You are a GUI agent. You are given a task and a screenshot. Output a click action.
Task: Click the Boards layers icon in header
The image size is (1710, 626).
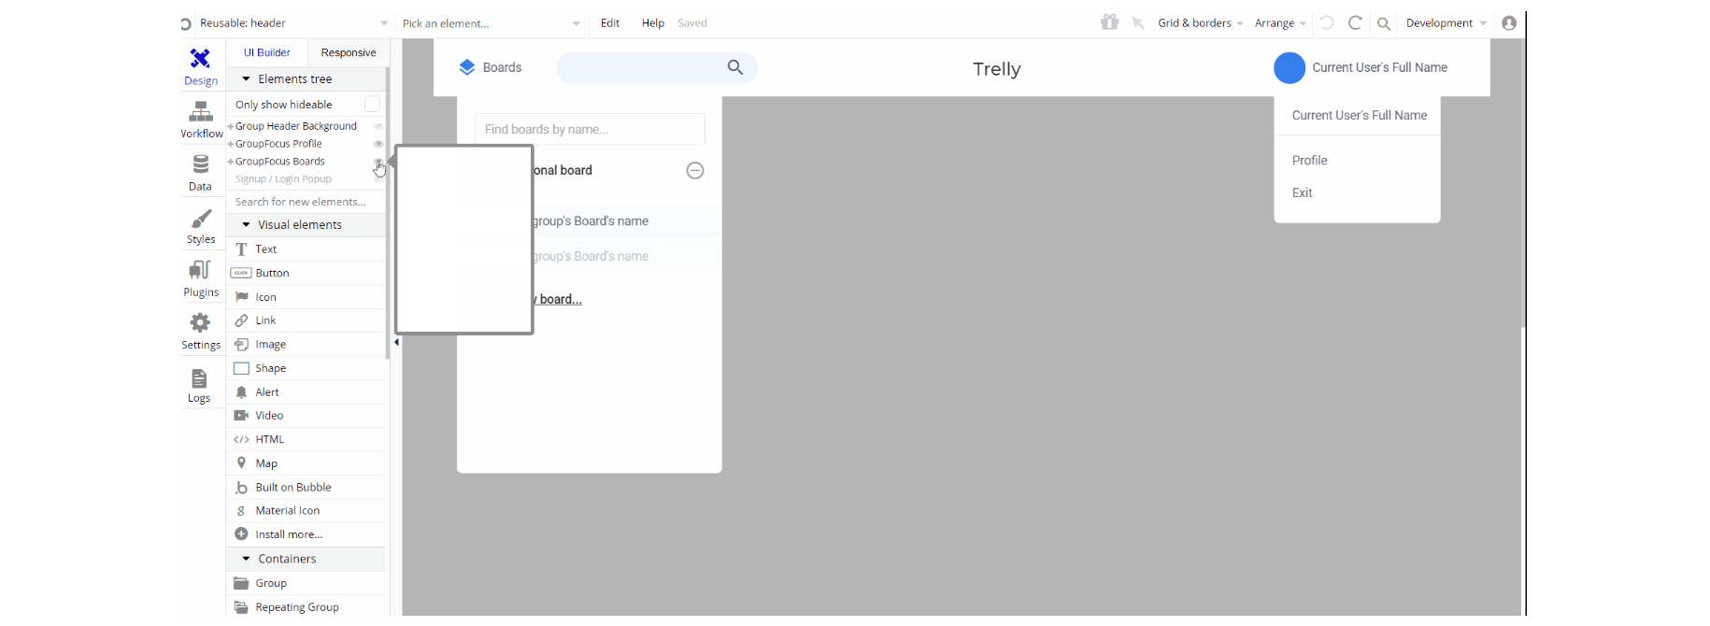(467, 67)
